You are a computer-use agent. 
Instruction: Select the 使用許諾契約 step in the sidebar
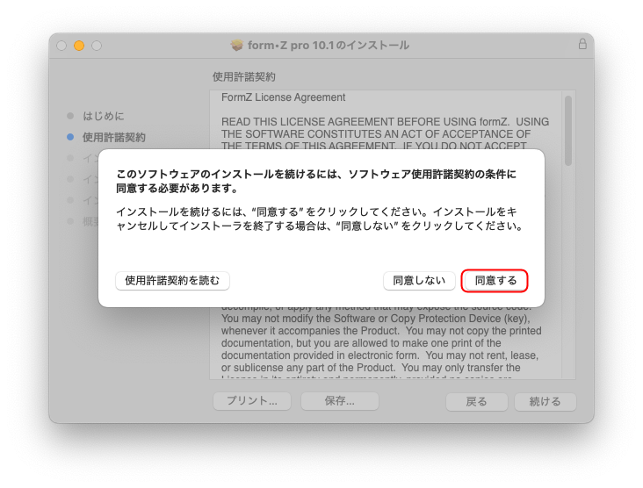click(x=114, y=137)
